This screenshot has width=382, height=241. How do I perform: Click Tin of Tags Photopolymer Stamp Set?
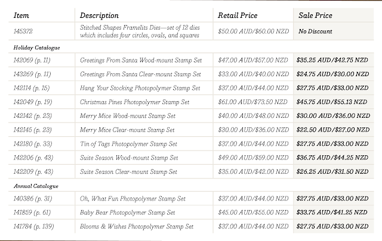click(x=128, y=144)
